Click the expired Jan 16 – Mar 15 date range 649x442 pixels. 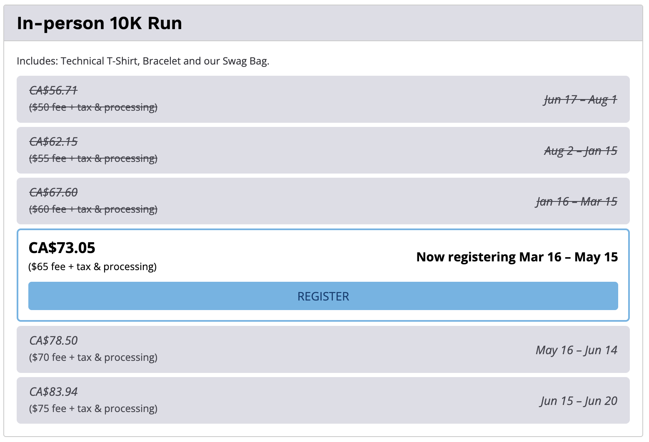[577, 202]
